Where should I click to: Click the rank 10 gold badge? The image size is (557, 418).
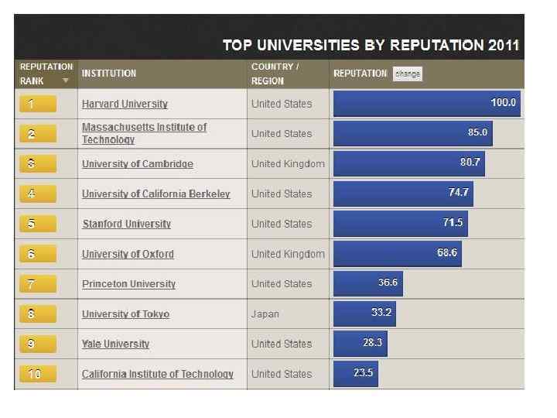tap(36, 374)
